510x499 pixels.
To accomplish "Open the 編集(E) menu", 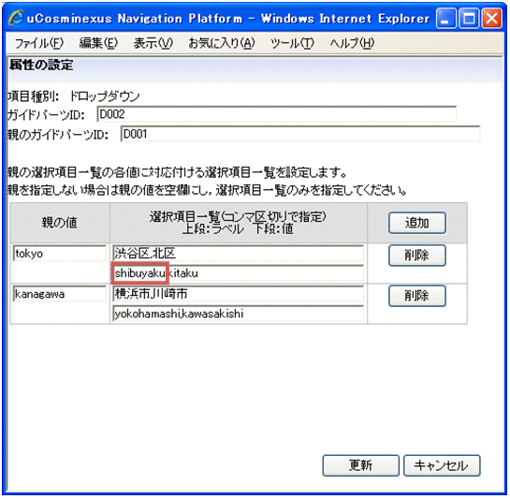I will 98,43.
